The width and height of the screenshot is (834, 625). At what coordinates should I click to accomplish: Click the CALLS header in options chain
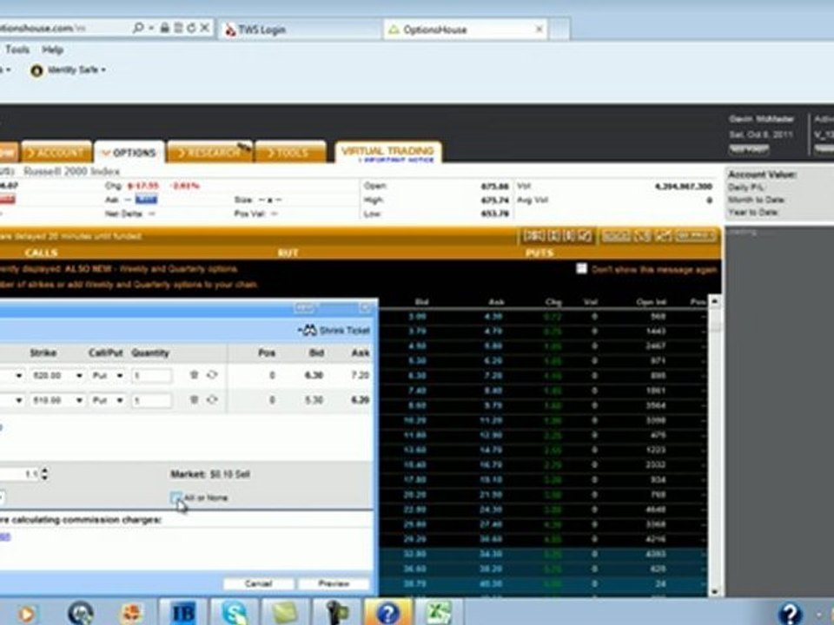click(42, 253)
